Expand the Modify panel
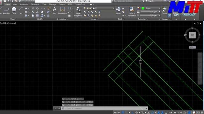 click(x=40, y=19)
